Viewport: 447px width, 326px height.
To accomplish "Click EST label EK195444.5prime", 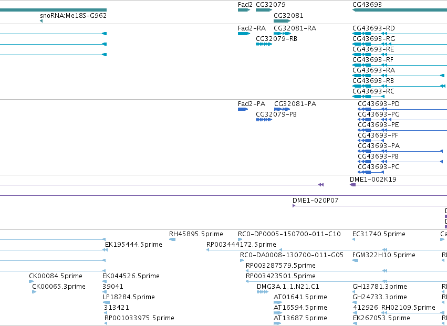I will coord(133,245).
